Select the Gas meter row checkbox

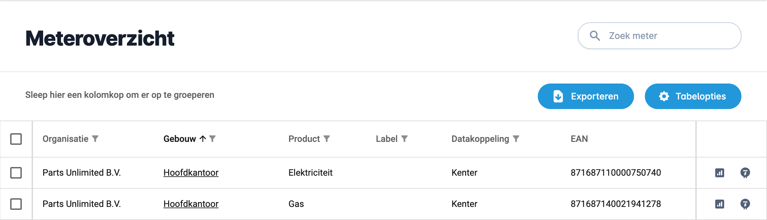point(16,204)
